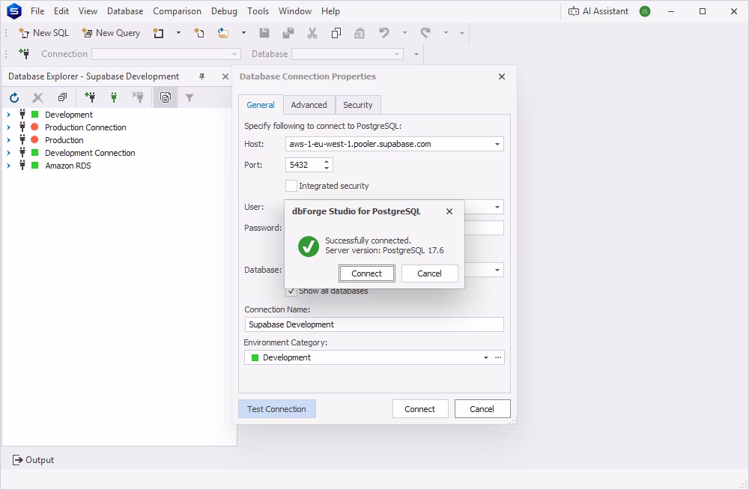Click the Connection Name input field
This screenshot has width=749, height=490.
point(374,324)
